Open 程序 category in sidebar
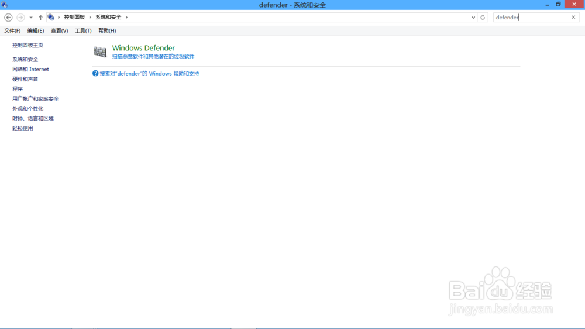This screenshot has width=585, height=329. point(18,89)
